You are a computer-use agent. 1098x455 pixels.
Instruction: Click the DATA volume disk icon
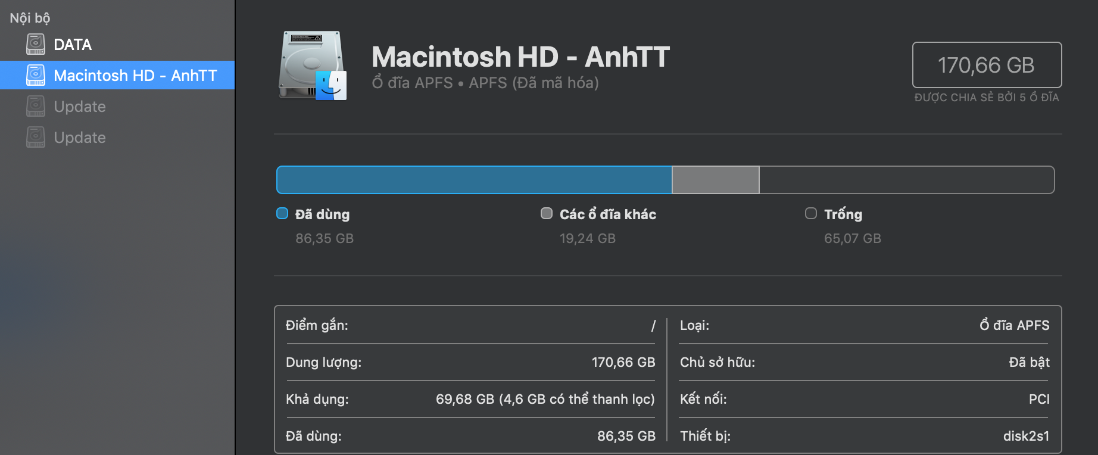tap(36, 44)
